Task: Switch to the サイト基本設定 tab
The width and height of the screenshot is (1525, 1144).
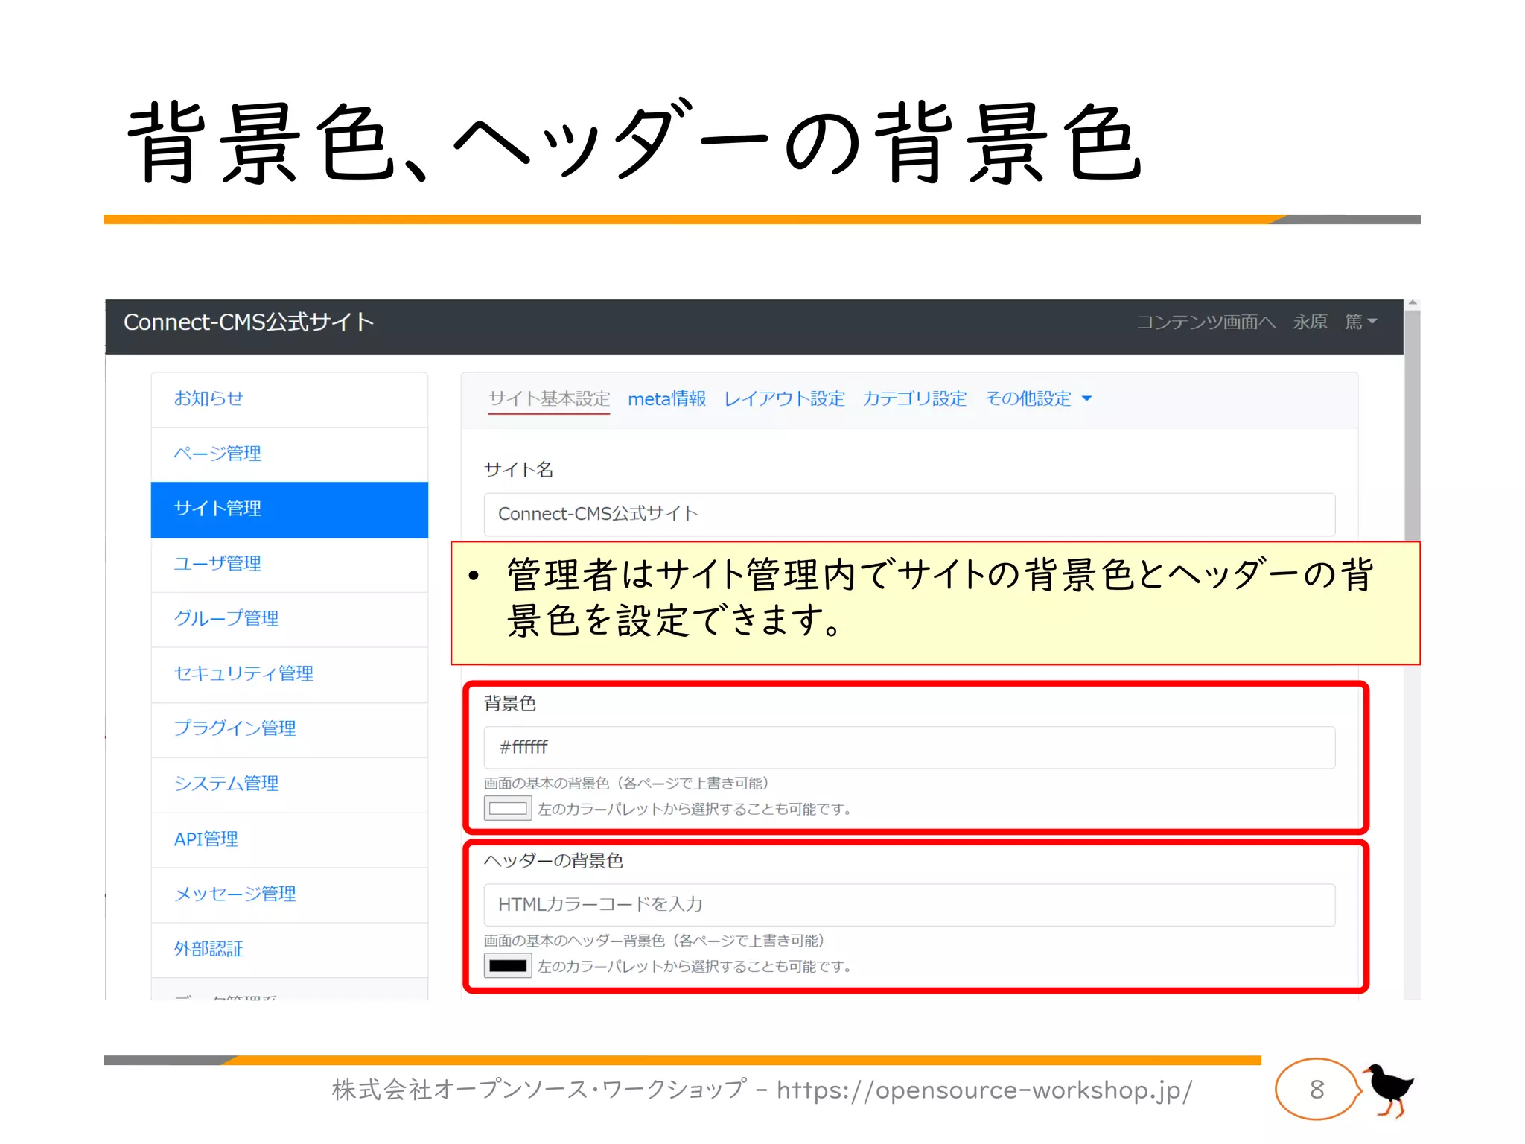Action: 549,399
